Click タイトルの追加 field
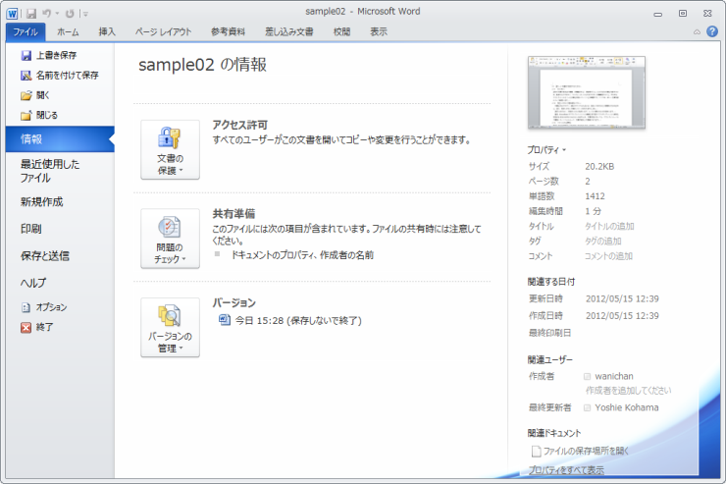 tap(609, 226)
